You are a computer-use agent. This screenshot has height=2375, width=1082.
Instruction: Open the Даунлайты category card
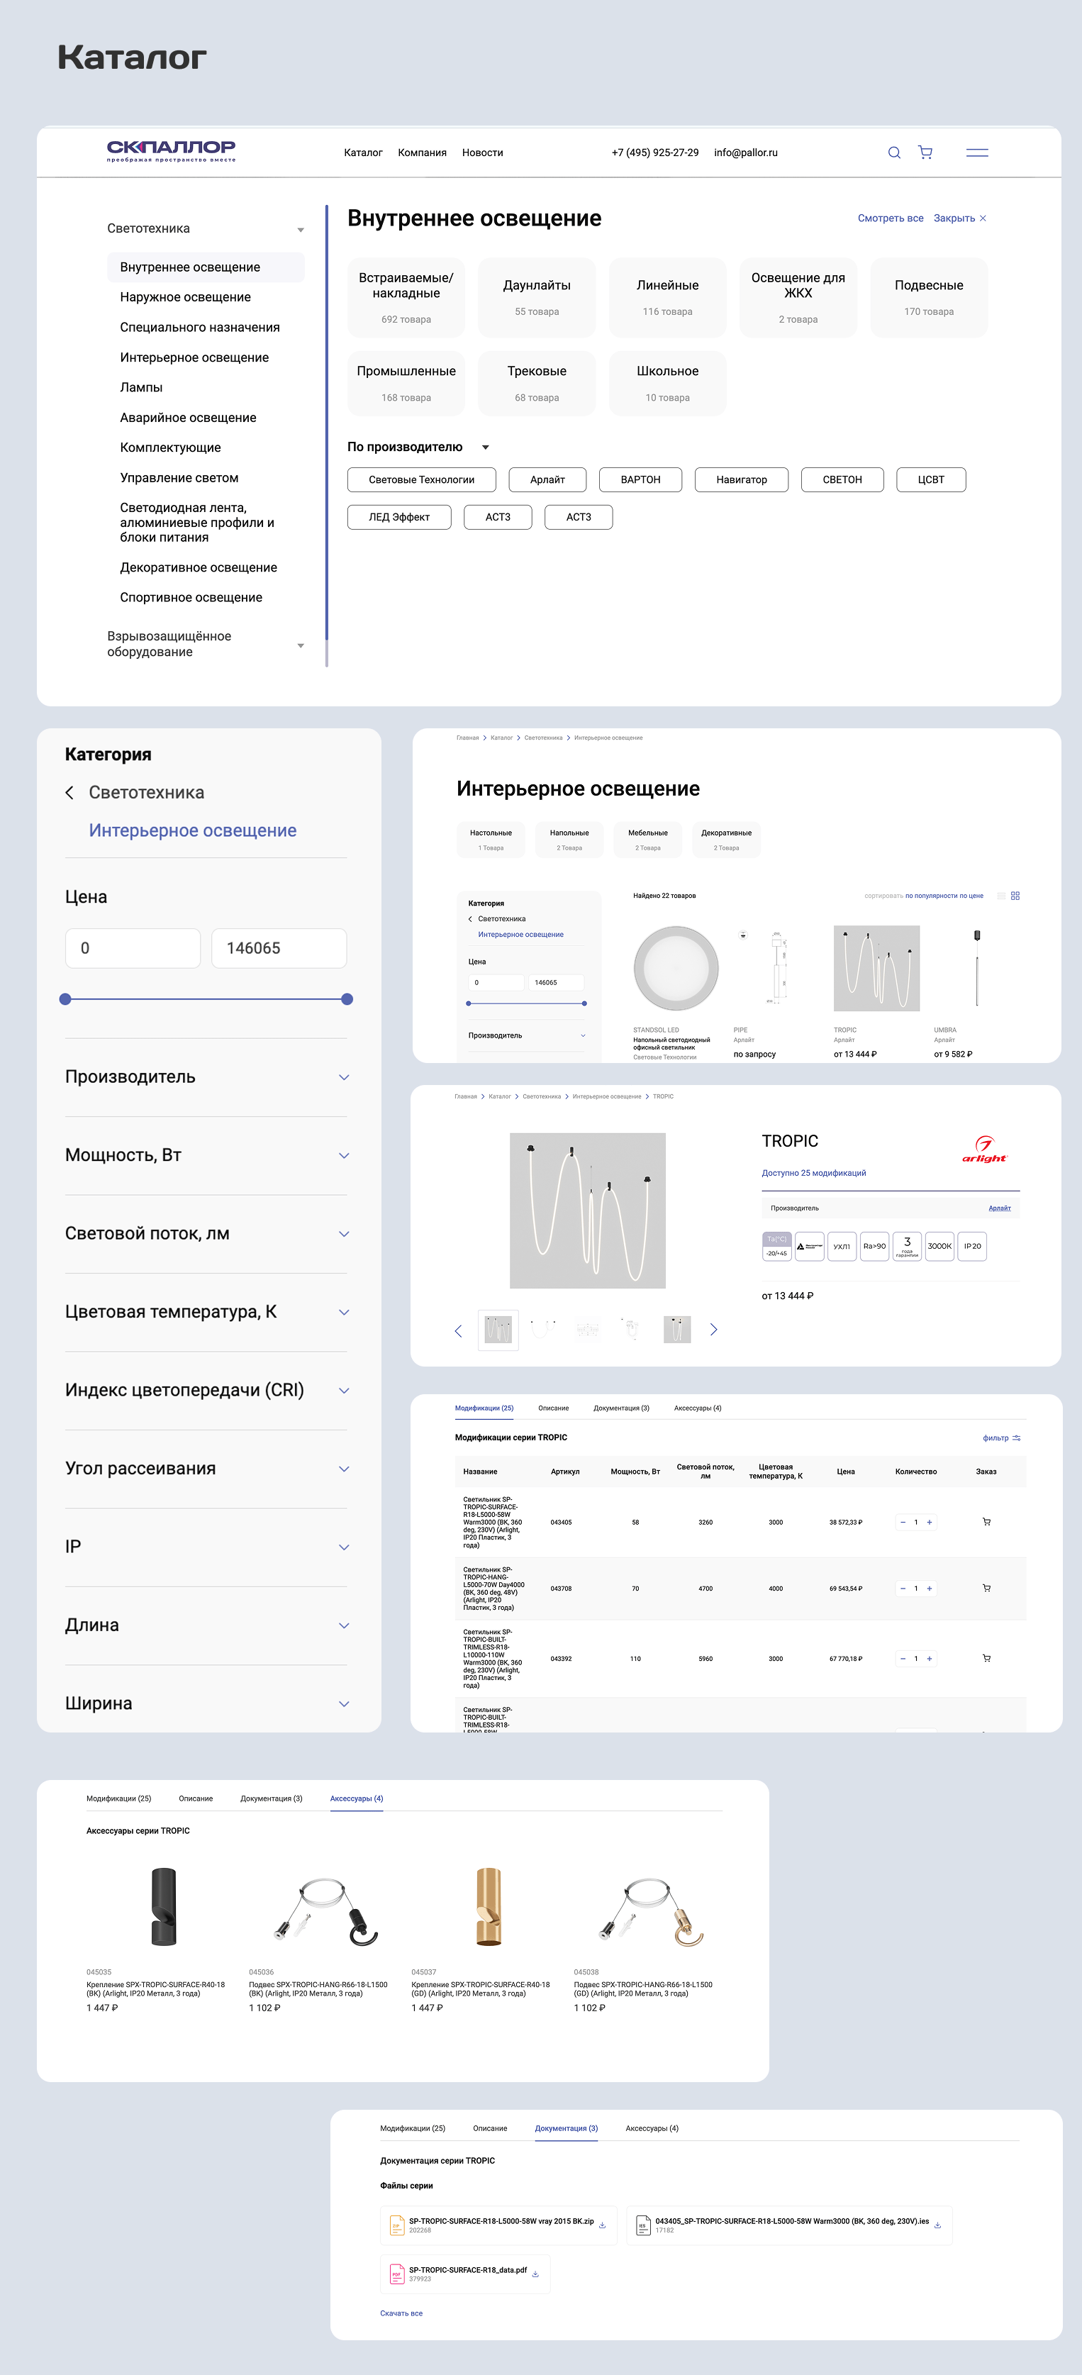(537, 297)
